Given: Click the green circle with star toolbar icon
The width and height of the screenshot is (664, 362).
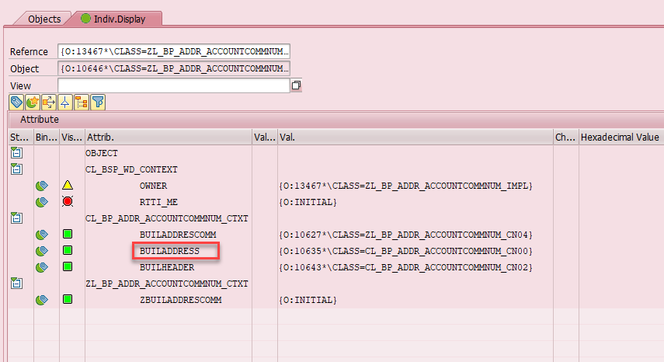Looking at the screenshot, I should [33, 103].
